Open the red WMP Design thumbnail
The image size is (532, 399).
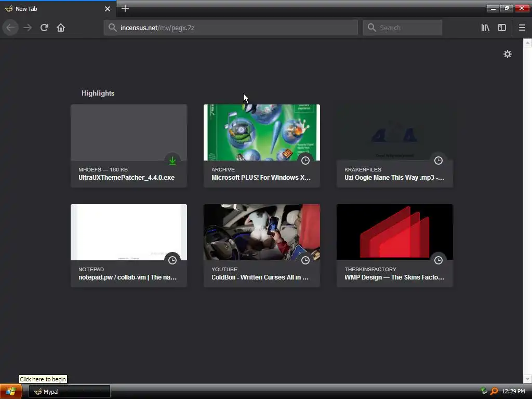[395, 232]
